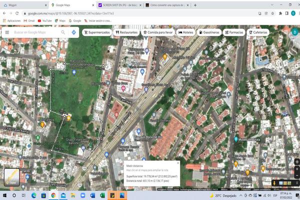Screen dimensions: 300x200
Task: Close the Medir distancia panel
Action: click(178, 162)
